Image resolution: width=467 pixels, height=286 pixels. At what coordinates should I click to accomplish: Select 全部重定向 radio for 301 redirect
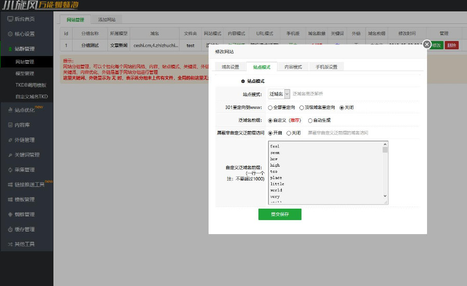tap(270, 107)
